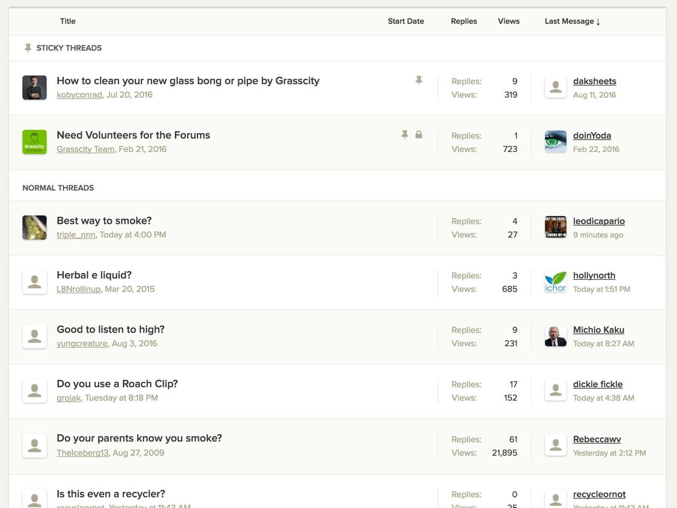Click pin icon on bong cleaning thread
Screen dimensions: 677x508
point(419,81)
